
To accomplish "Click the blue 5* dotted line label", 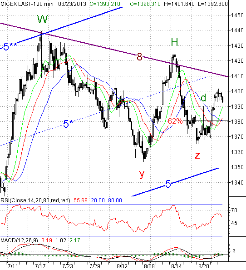I will [x=68, y=124].
